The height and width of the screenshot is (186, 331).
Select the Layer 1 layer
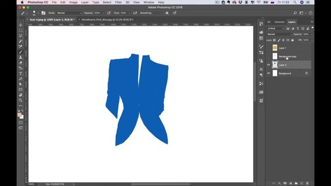[289, 48]
